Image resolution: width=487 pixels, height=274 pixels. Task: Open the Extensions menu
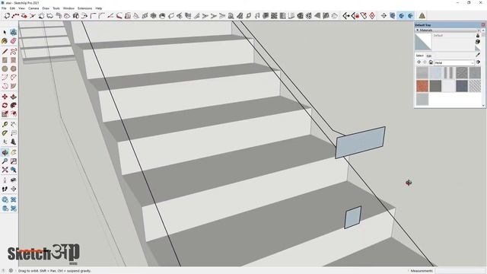tap(84, 8)
